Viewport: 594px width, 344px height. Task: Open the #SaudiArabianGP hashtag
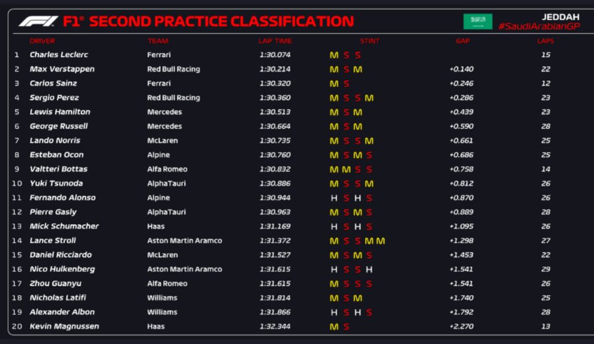pyautogui.click(x=539, y=27)
